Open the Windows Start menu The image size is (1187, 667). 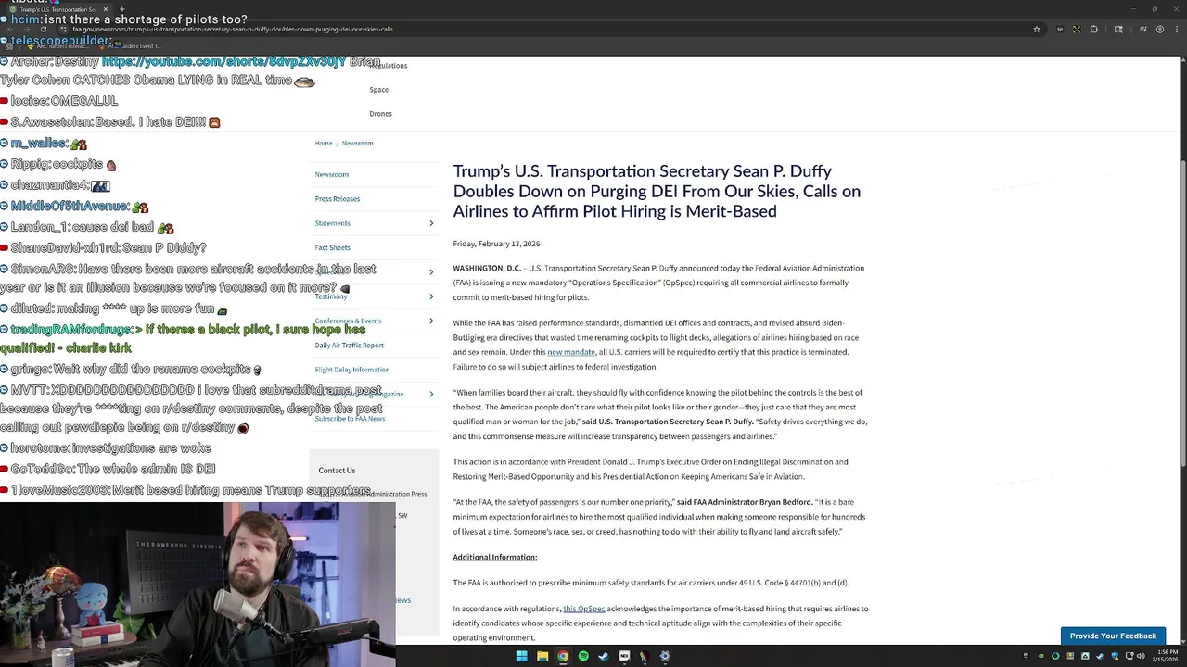521,656
